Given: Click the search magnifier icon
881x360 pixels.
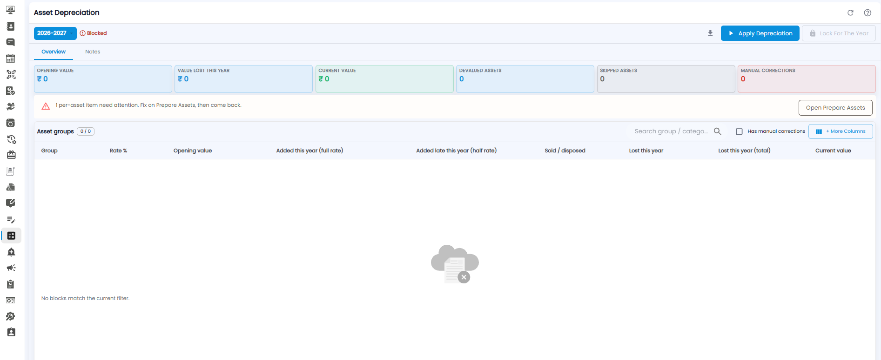Looking at the screenshot, I should [718, 131].
